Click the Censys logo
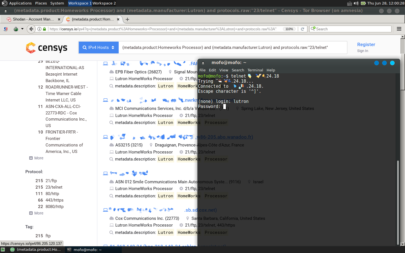Image resolution: width=405 pixels, height=253 pixels. coord(47,48)
